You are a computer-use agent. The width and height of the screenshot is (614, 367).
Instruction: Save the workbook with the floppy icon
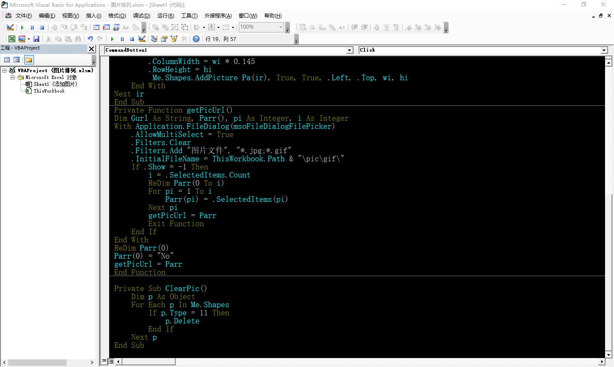pos(36,39)
